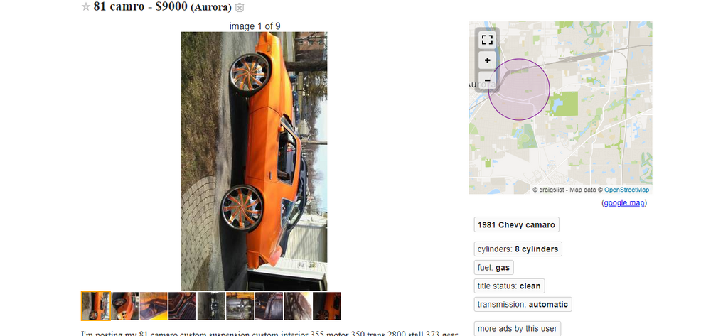Select the ninth photo thumbnail

[327, 306]
